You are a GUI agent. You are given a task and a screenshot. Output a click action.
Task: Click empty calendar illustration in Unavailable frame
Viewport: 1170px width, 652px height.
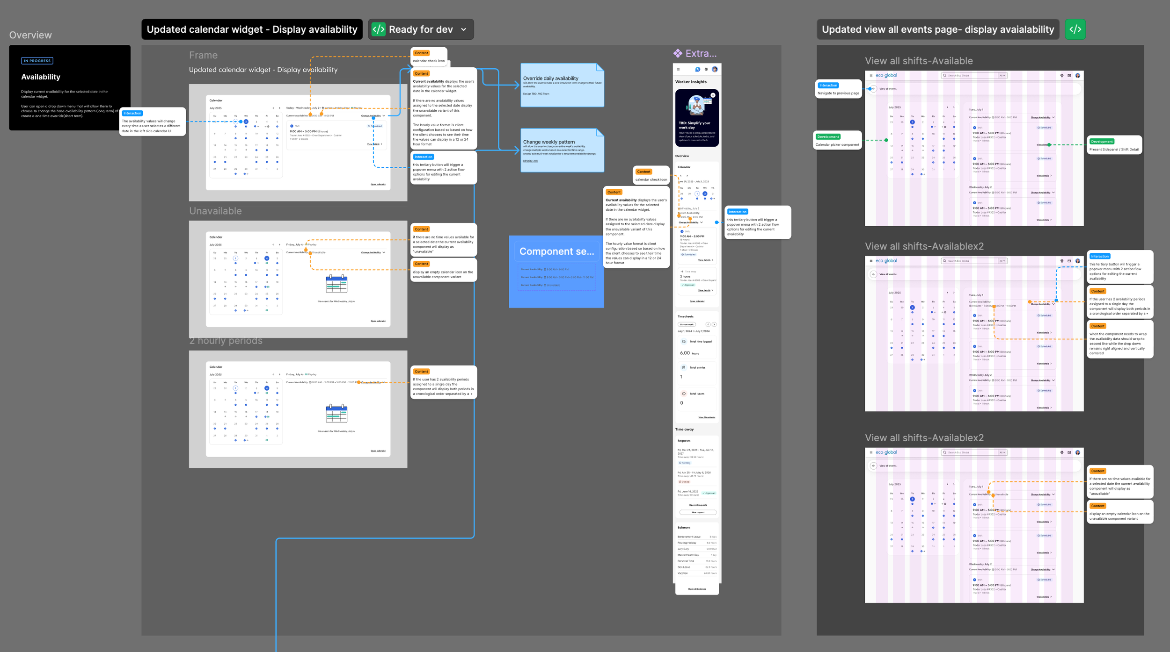(336, 284)
